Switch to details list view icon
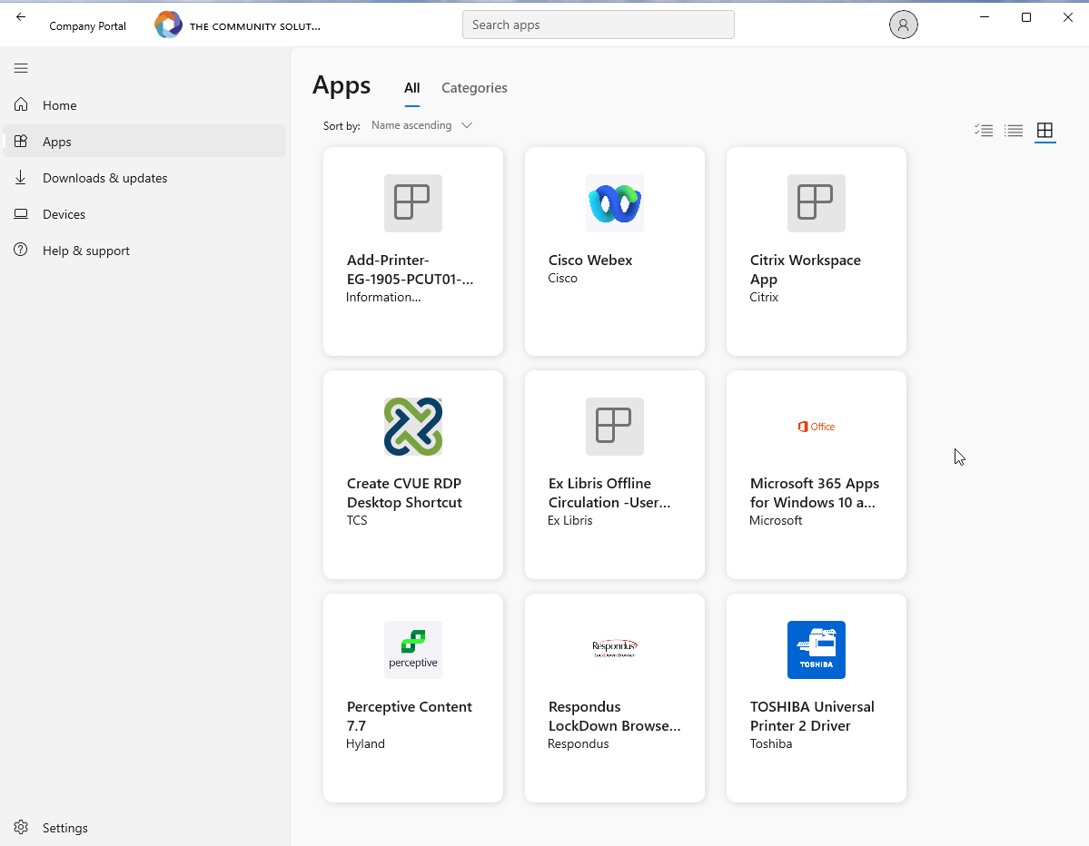This screenshot has height=846, width=1089. [1014, 131]
